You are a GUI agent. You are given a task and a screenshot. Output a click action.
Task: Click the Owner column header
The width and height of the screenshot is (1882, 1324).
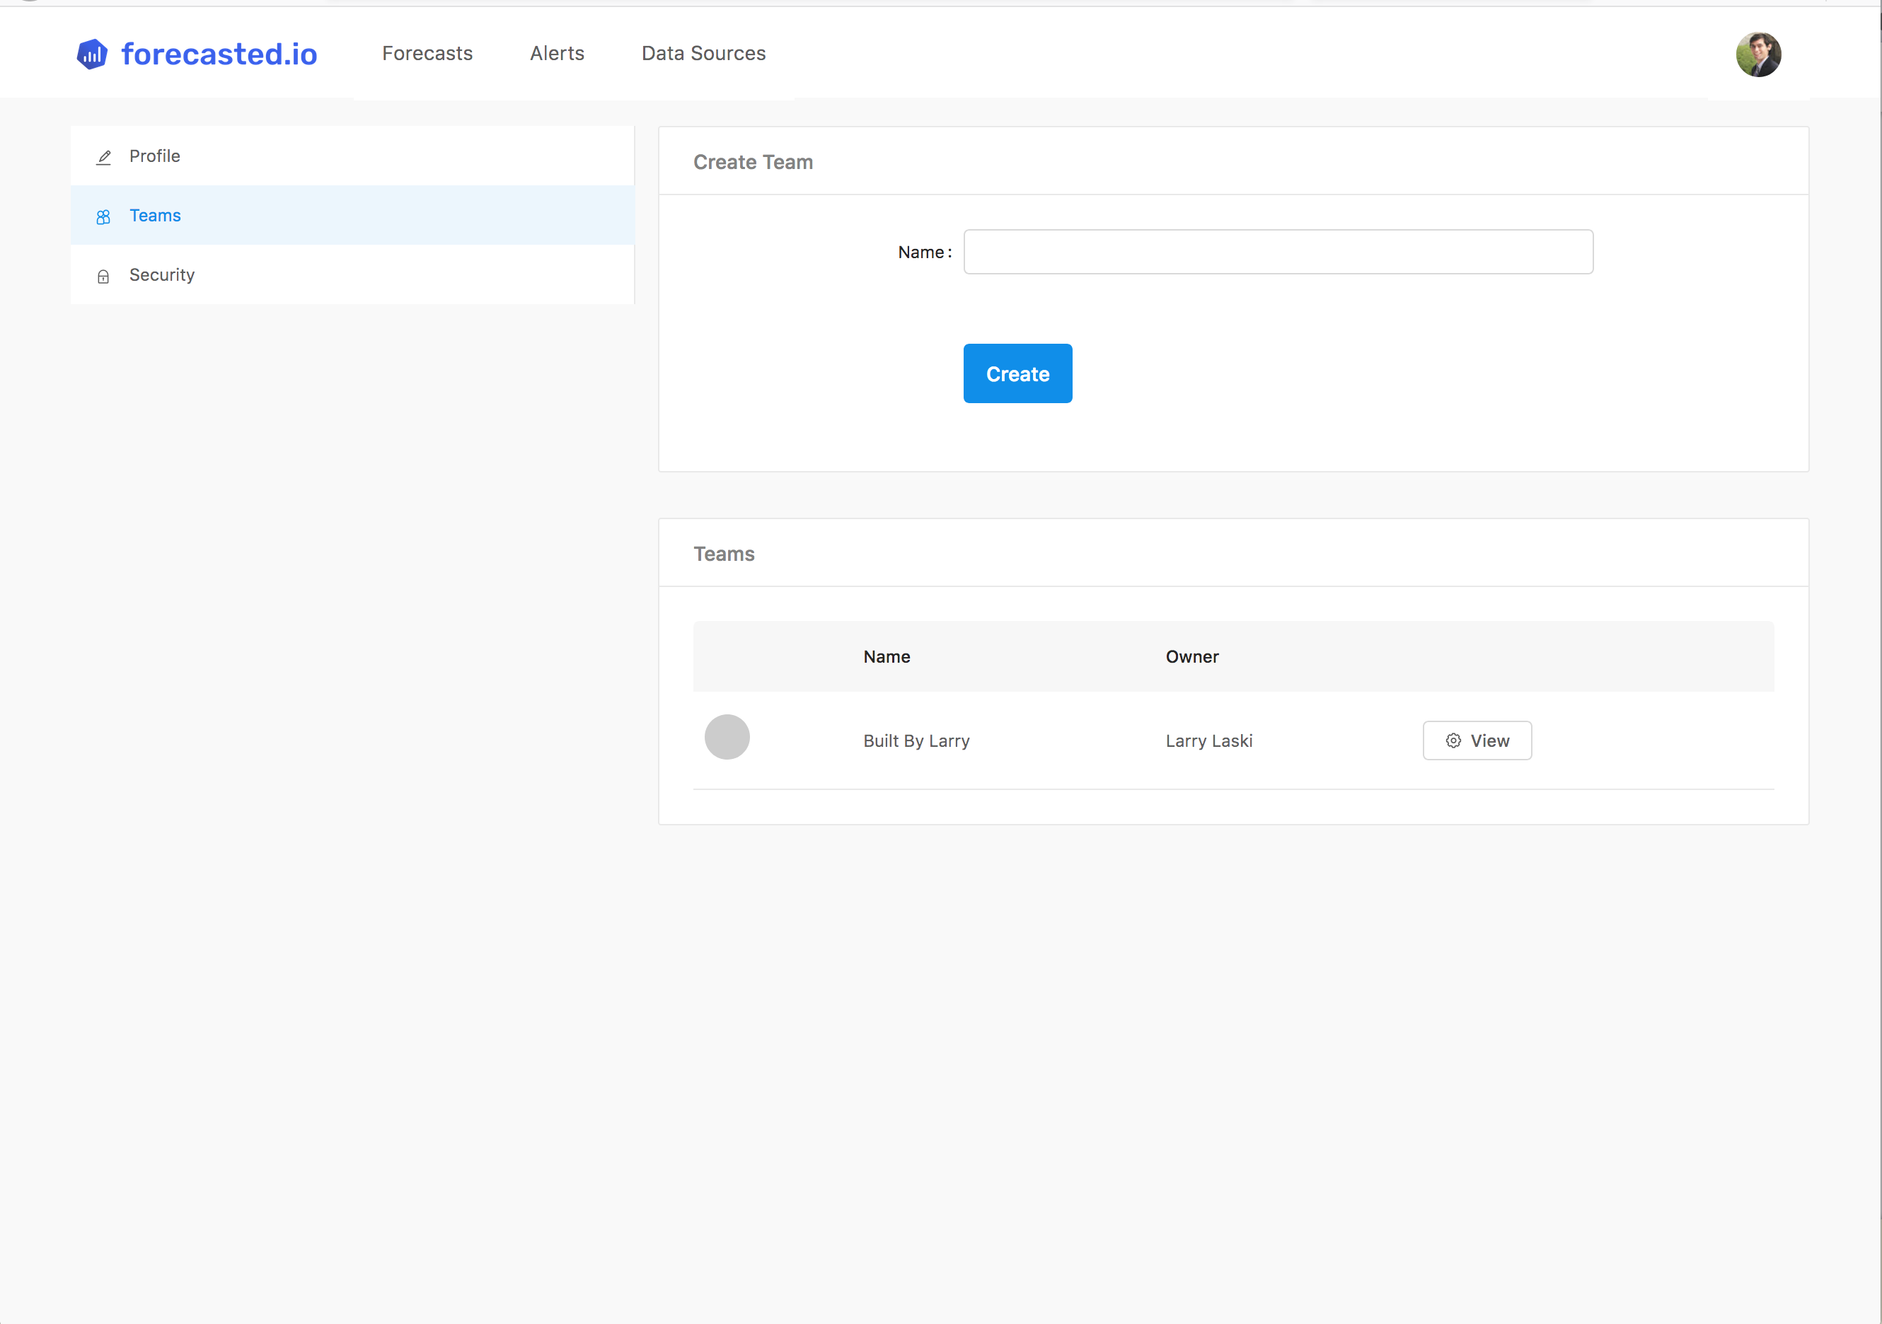tap(1192, 656)
